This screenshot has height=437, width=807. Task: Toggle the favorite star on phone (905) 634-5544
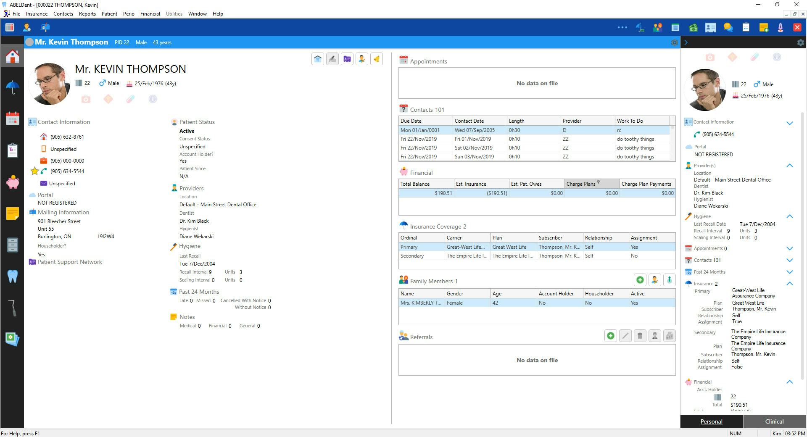click(35, 171)
